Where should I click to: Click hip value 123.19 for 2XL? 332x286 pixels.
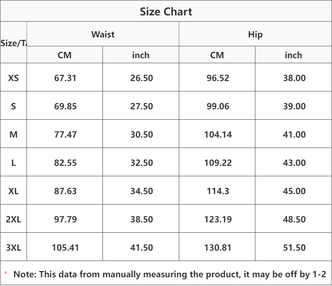pyautogui.click(x=218, y=219)
